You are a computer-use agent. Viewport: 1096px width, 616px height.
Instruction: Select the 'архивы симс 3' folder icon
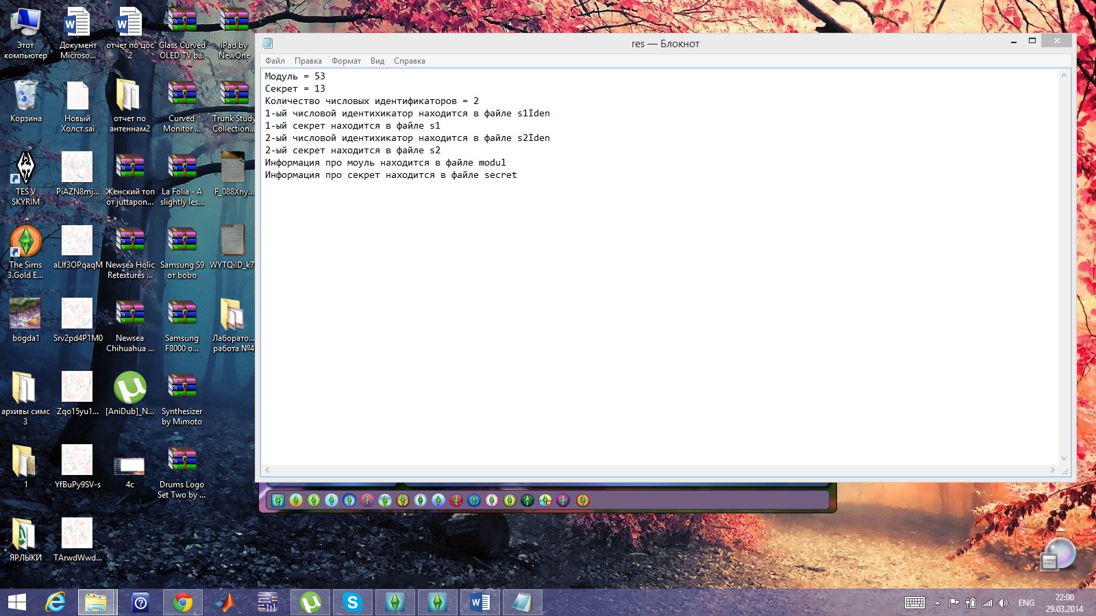point(25,399)
